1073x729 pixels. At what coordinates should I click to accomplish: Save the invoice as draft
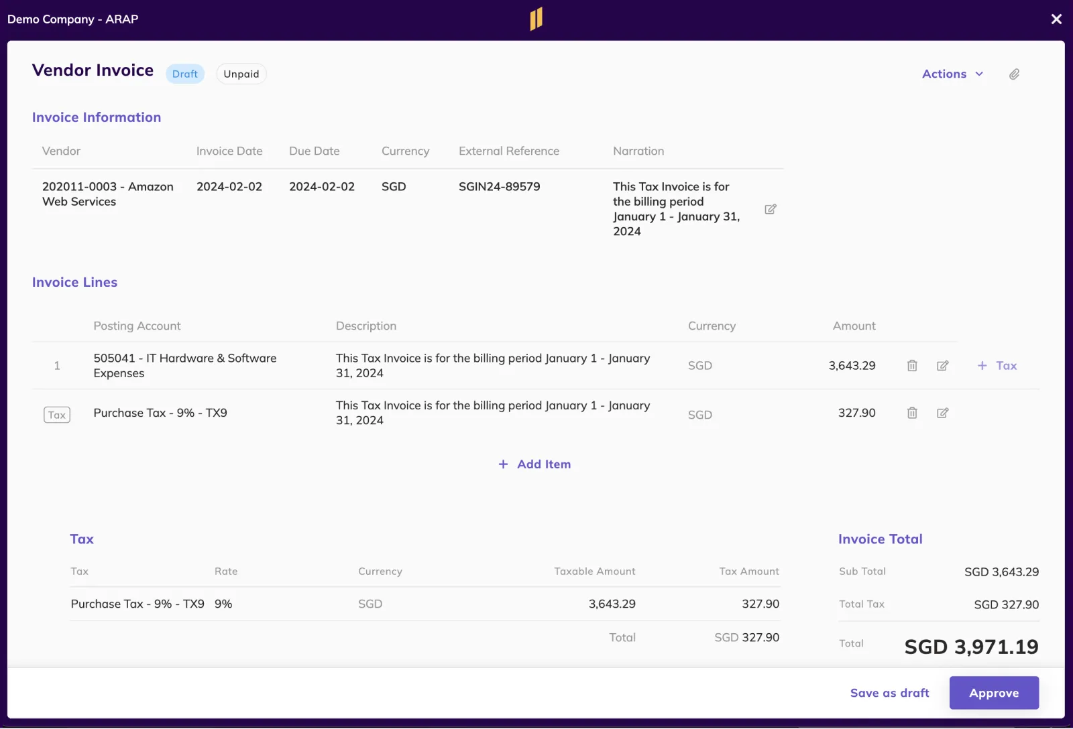click(889, 693)
